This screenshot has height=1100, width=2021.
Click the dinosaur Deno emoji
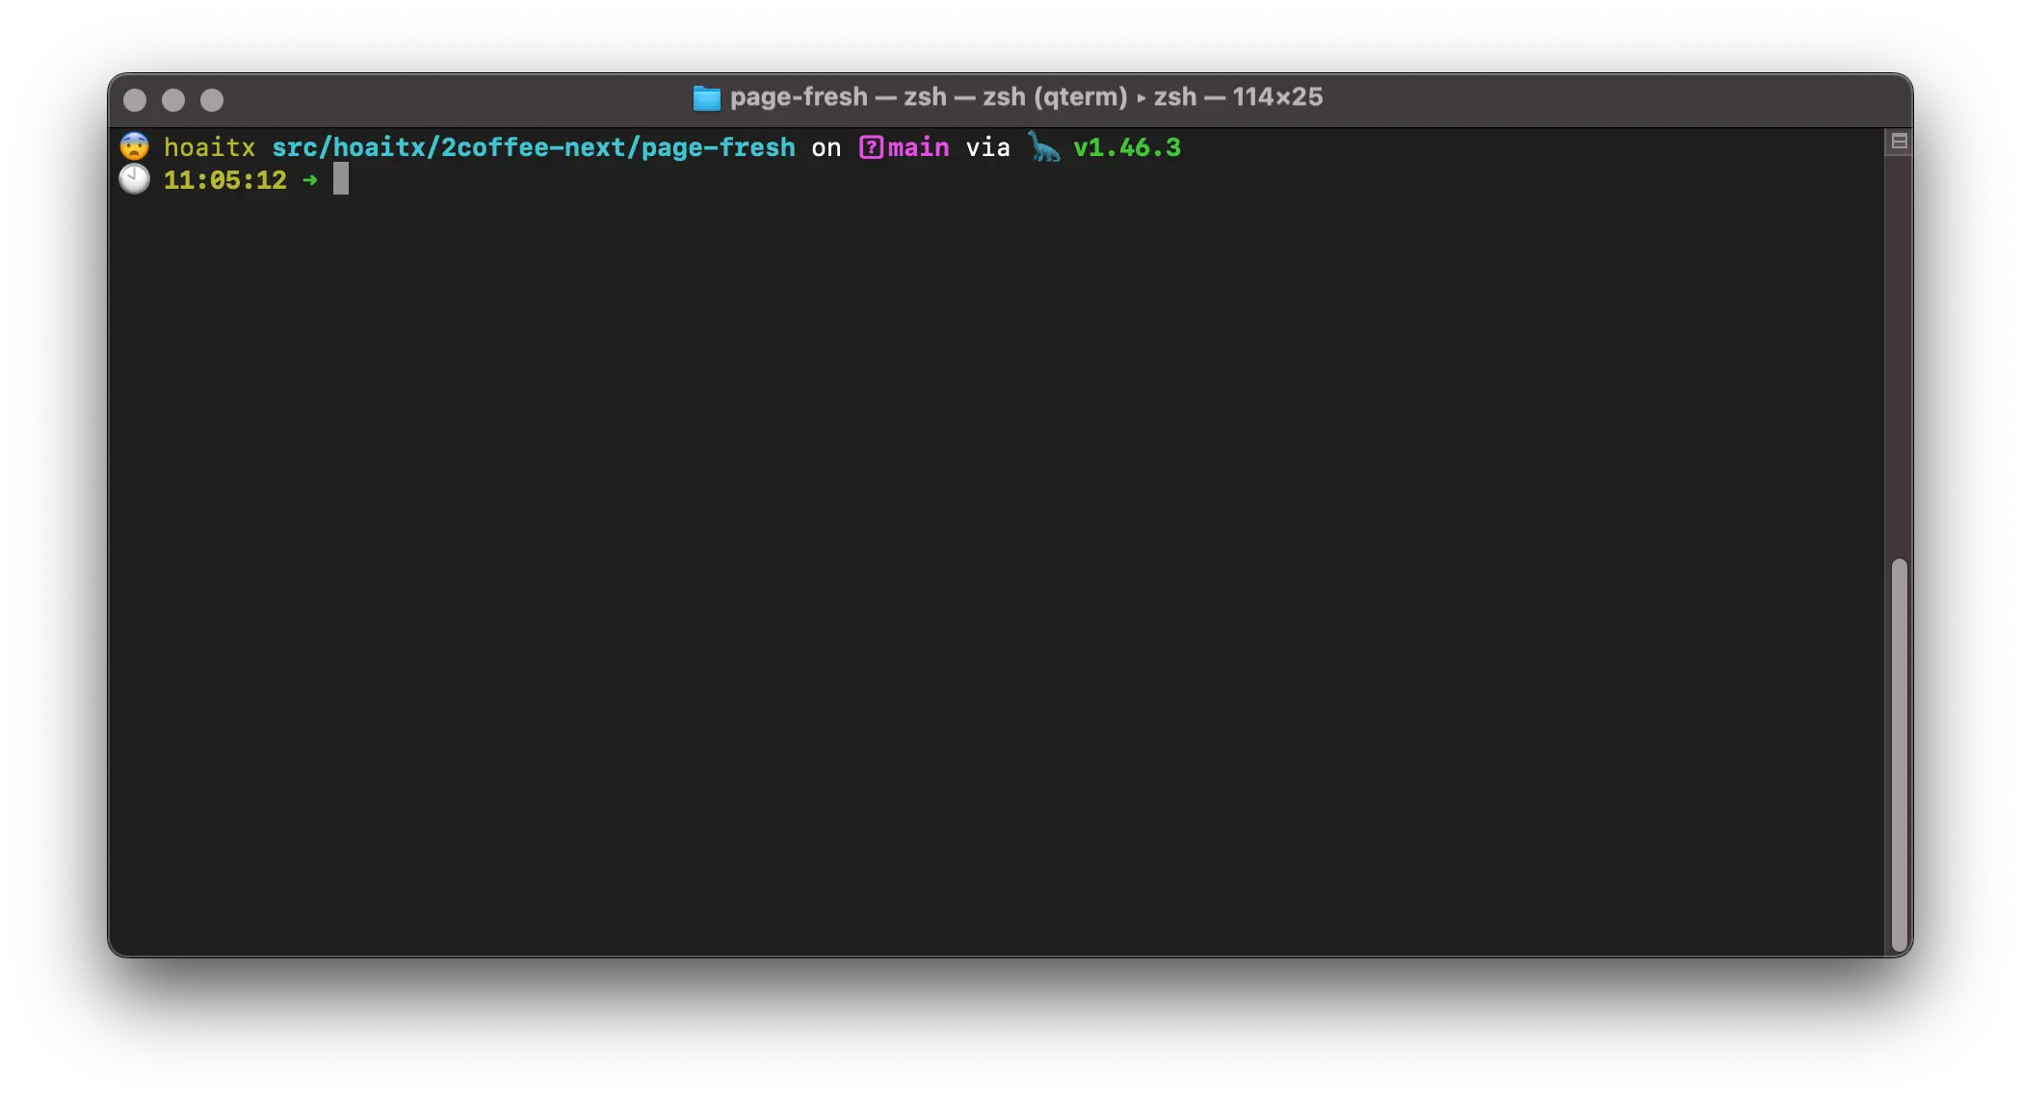point(1043,147)
